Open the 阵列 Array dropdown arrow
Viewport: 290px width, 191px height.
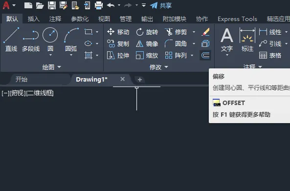tap(192, 55)
